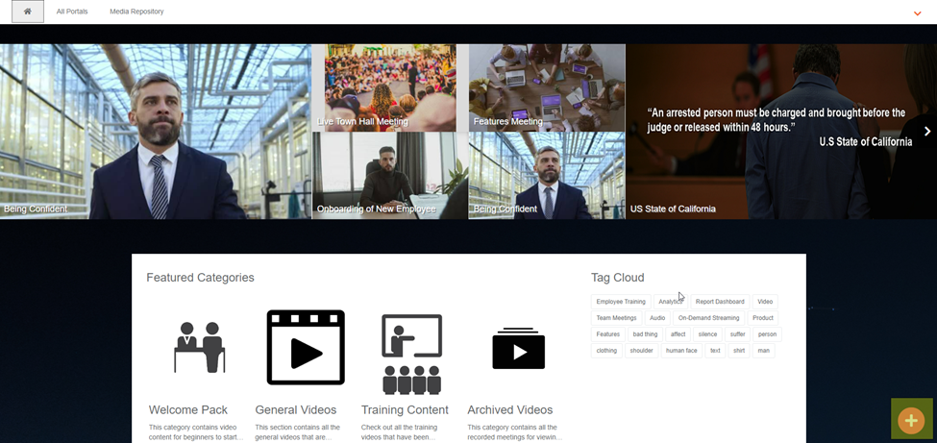Open the Archived Videos stack icon
This screenshot has width=937, height=443.
click(518, 349)
